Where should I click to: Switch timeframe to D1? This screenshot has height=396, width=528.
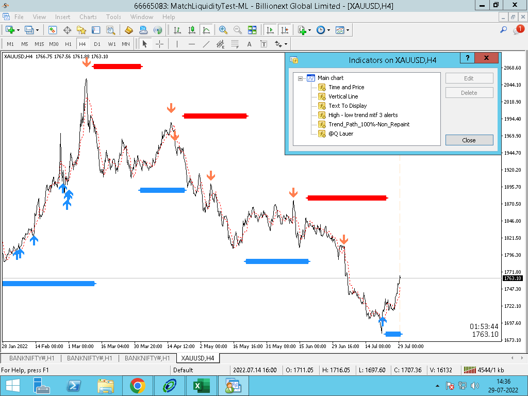[97, 44]
